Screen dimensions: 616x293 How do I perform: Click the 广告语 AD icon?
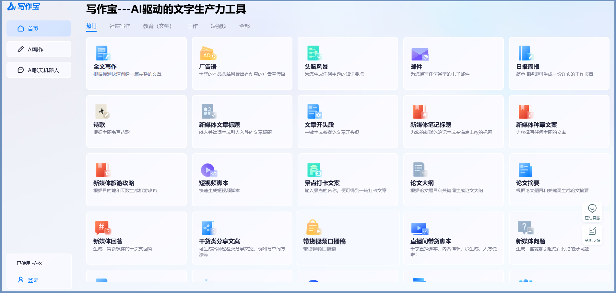(x=208, y=53)
